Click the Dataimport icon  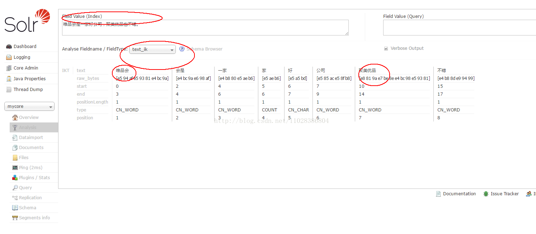[x=15, y=138]
